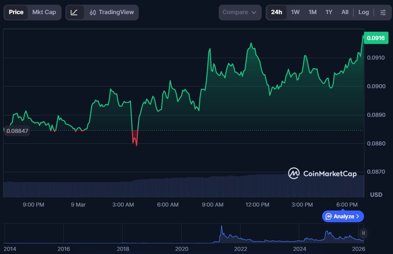Switch chart to Mkt Cap view
Image resolution: width=393 pixels, height=254 pixels.
pos(44,12)
